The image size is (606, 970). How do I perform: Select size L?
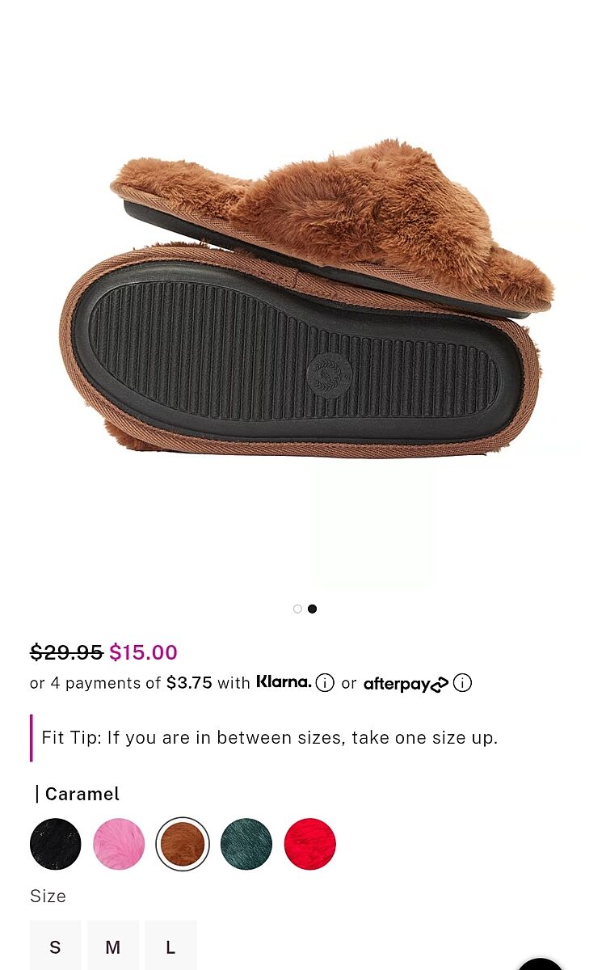pyautogui.click(x=170, y=946)
